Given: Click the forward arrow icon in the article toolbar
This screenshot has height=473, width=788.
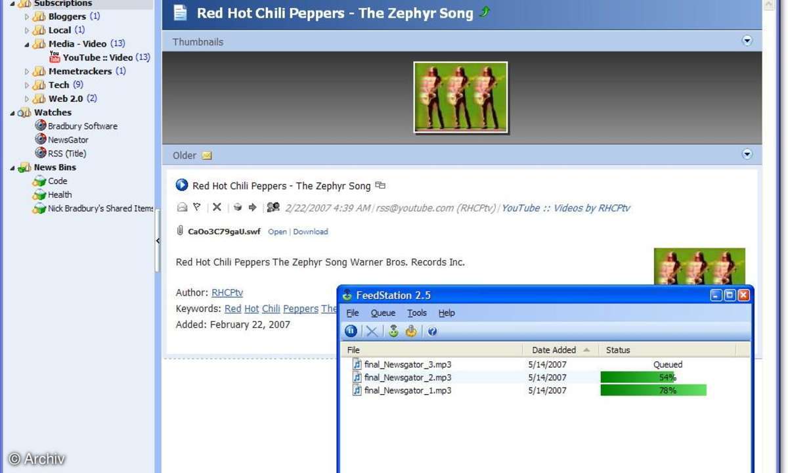Looking at the screenshot, I should pos(253,208).
